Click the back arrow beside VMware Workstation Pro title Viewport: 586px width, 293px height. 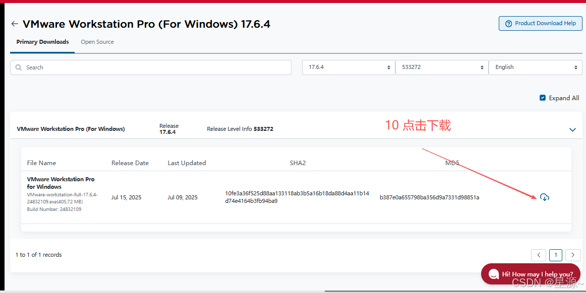[15, 24]
